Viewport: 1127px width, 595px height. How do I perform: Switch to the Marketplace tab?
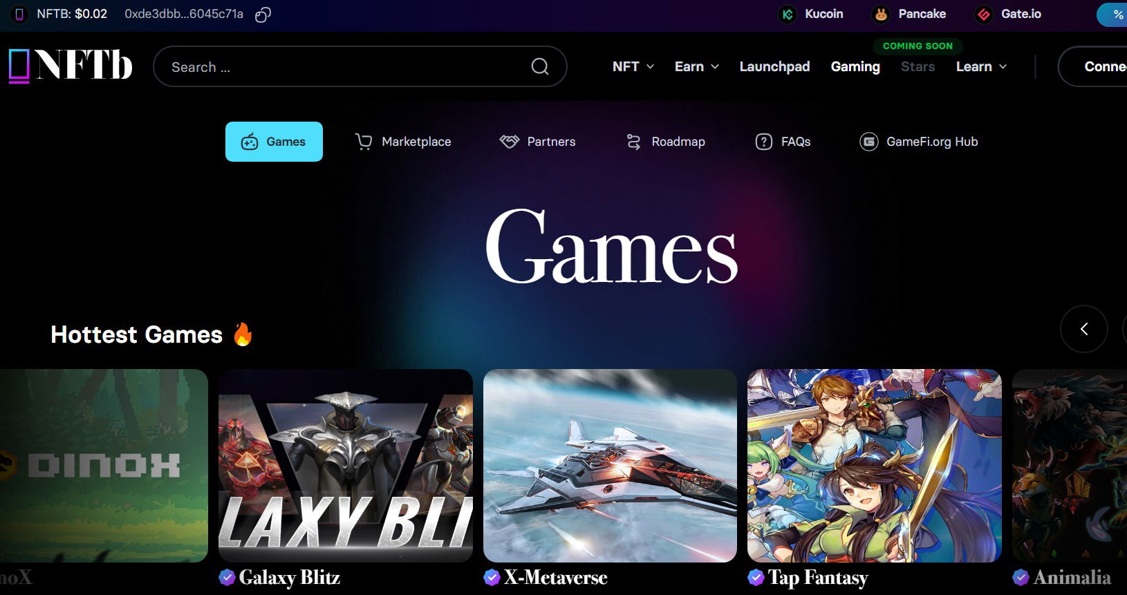click(402, 142)
